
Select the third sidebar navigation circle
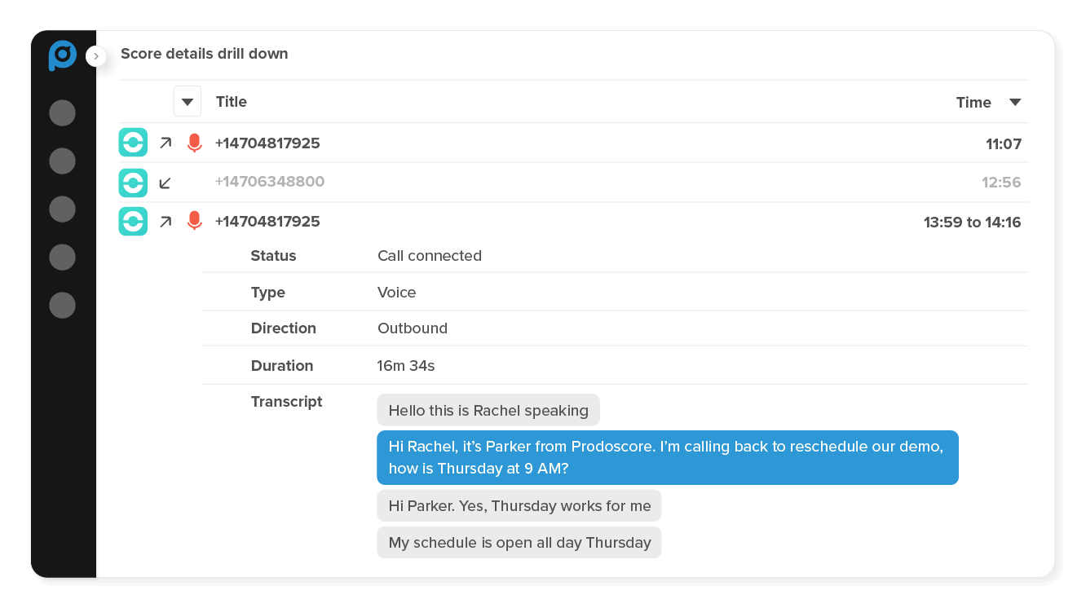pyautogui.click(x=62, y=209)
